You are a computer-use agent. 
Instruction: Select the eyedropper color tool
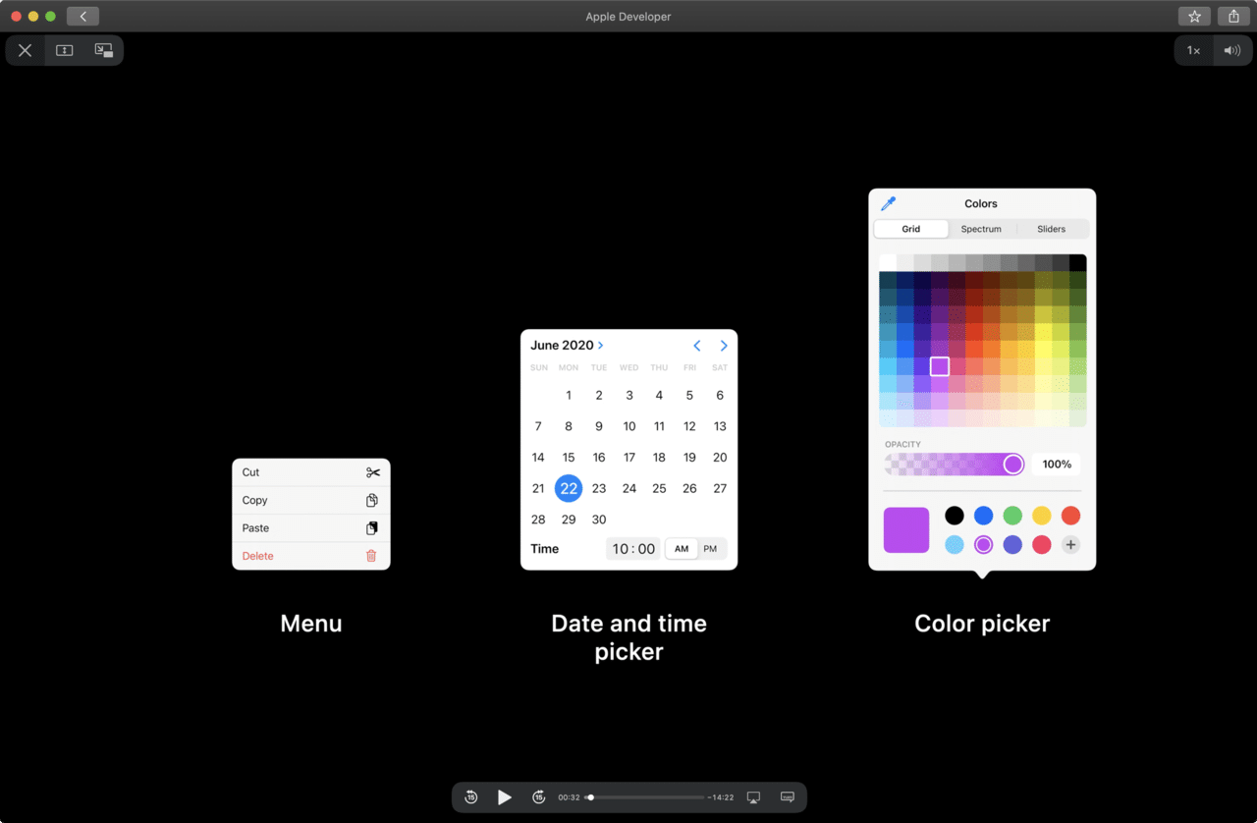[x=888, y=203]
